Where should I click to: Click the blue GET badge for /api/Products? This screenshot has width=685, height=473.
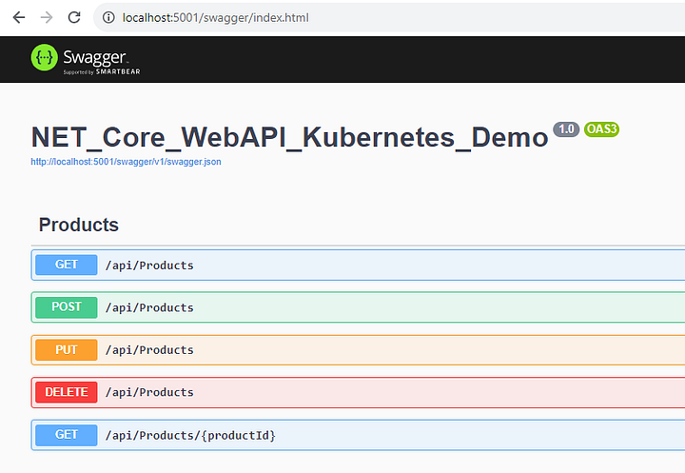[67, 265]
